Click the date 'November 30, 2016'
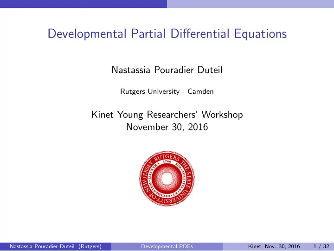 coord(167,127)
